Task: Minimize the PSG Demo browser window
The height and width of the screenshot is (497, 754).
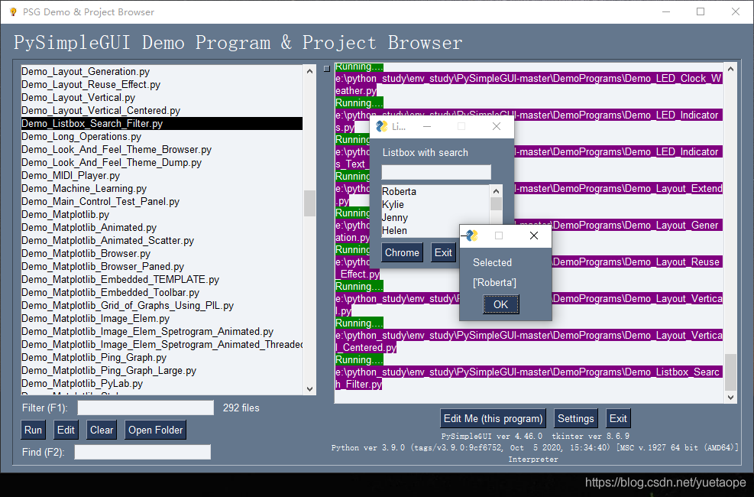Action: [x=666, y=11]
